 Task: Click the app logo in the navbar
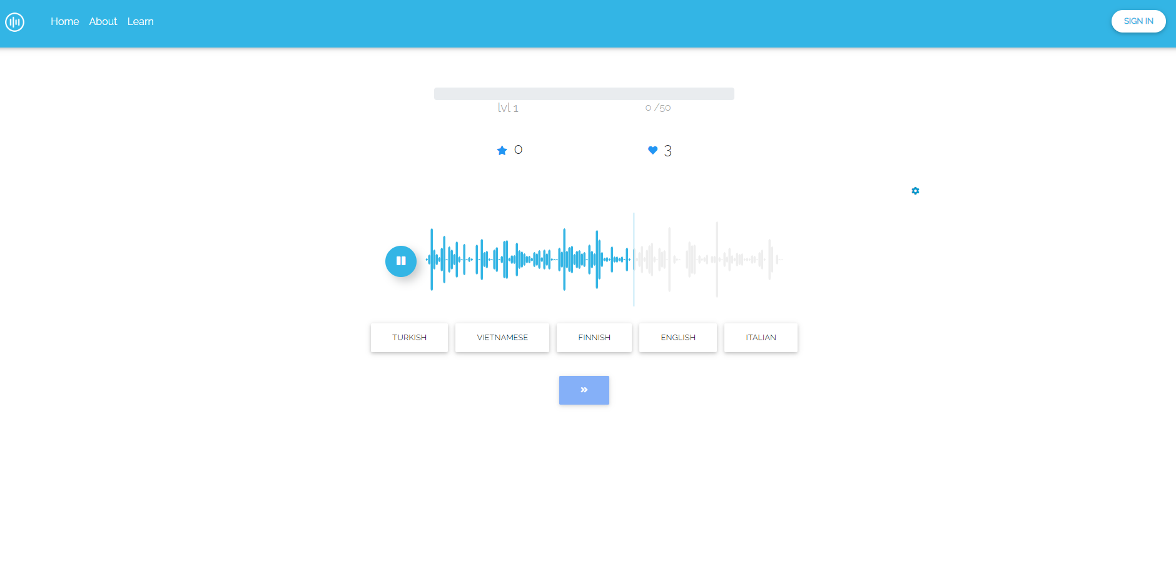pyautogui.click(x=15, y=21)
